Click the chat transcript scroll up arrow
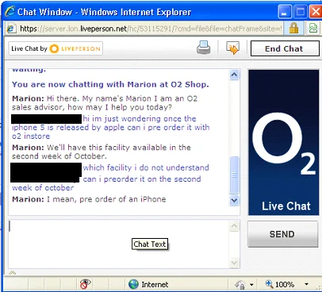 [x=234, y=75]
